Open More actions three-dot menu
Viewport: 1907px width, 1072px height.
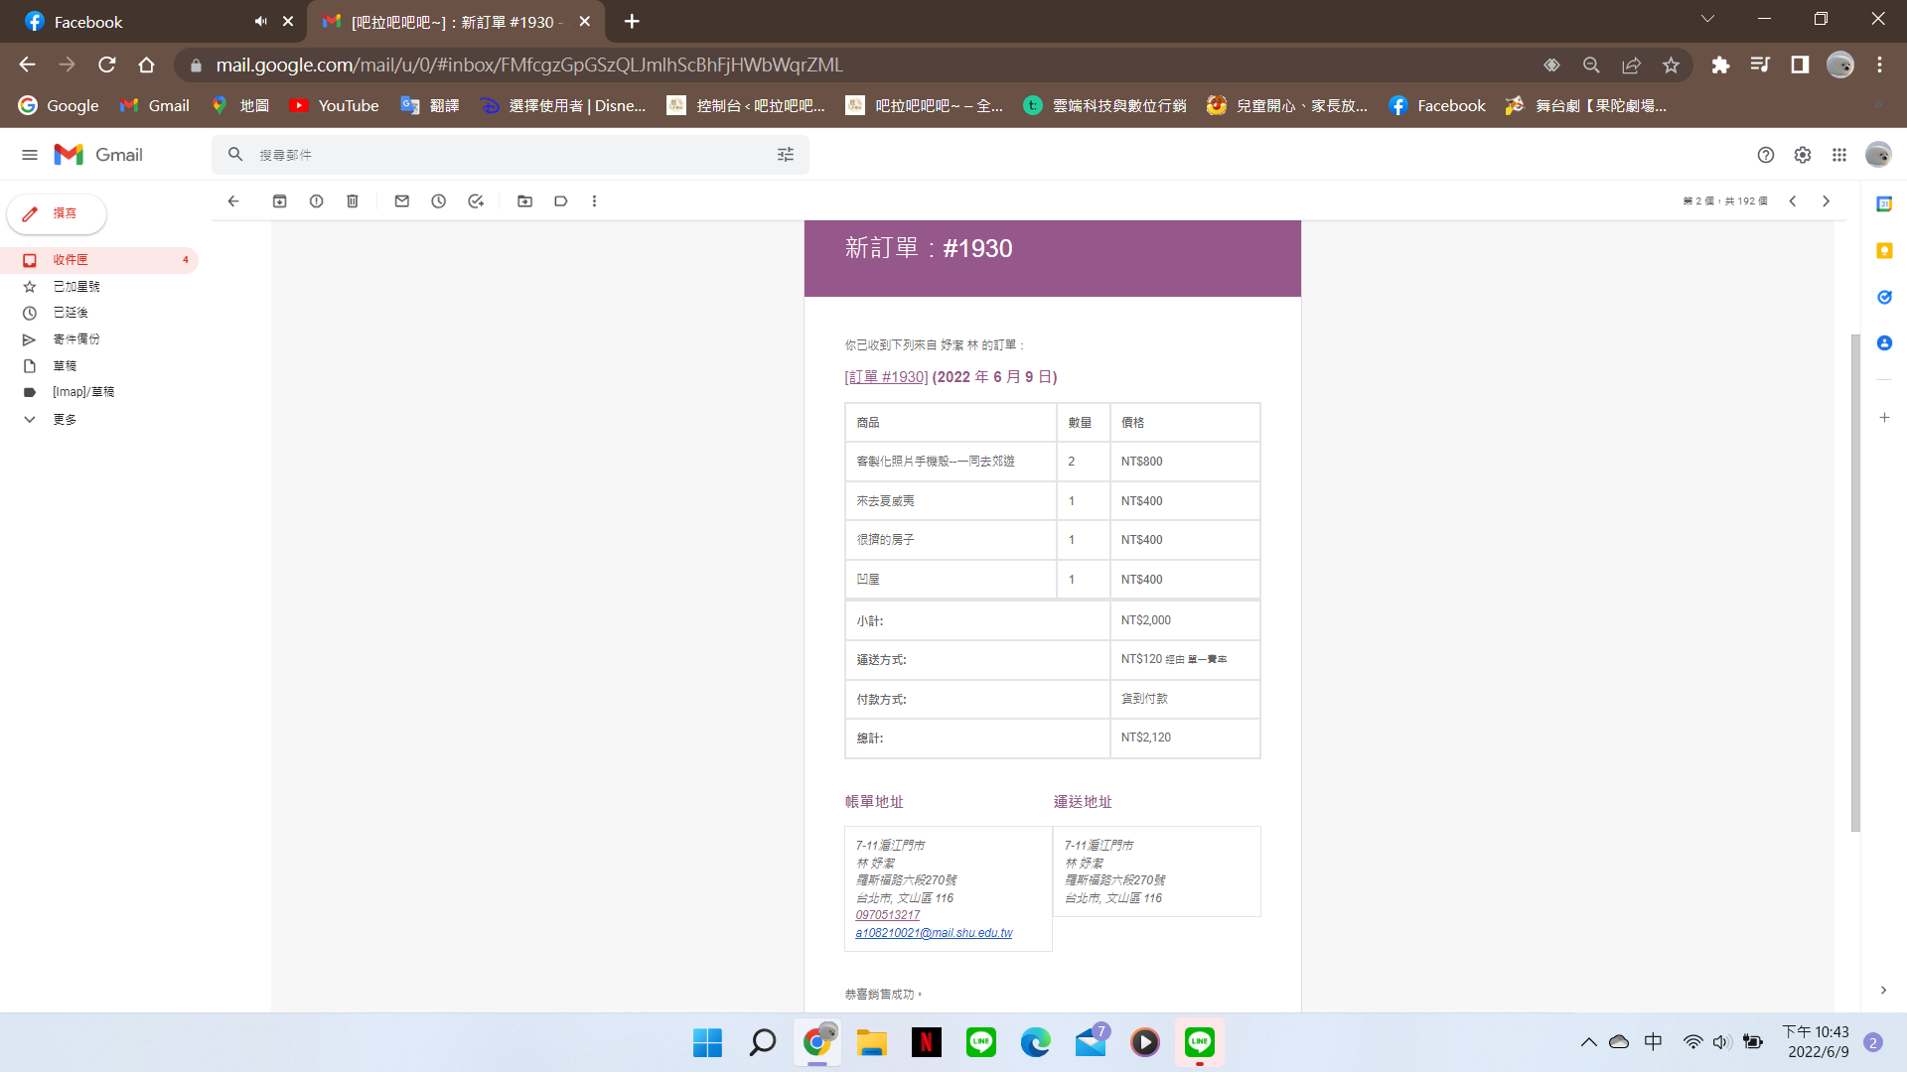[595, 201]
